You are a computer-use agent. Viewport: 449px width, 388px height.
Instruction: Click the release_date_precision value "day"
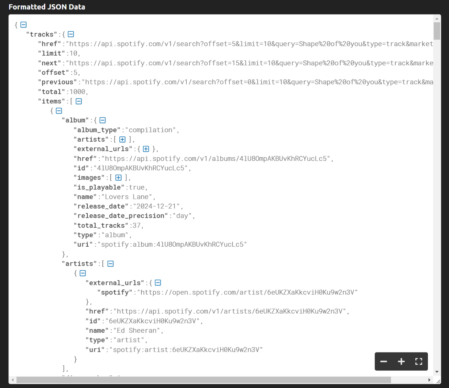[x=182, y=216]
